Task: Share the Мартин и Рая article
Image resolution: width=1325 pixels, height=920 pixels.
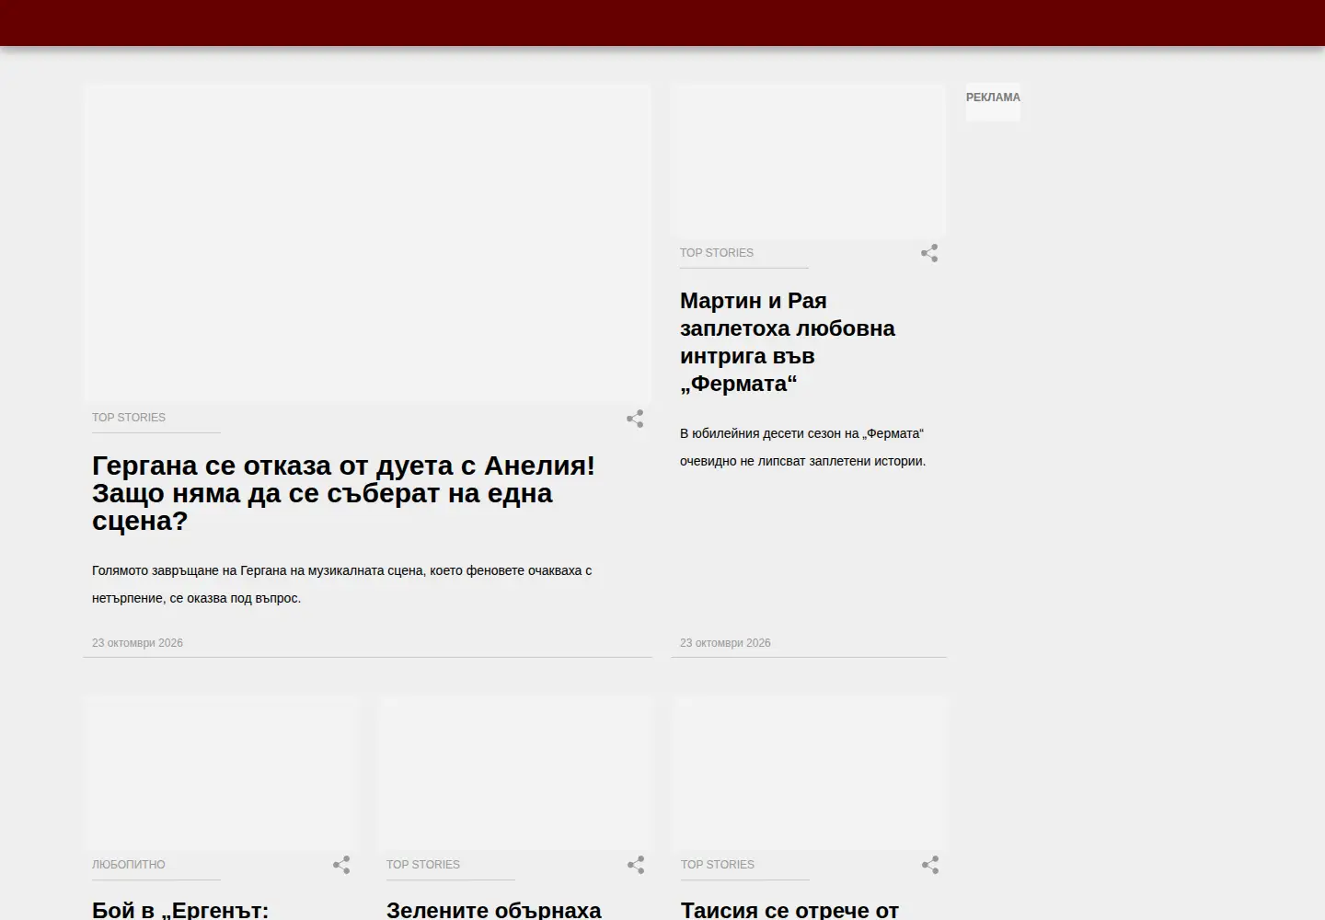Action: 929,253
